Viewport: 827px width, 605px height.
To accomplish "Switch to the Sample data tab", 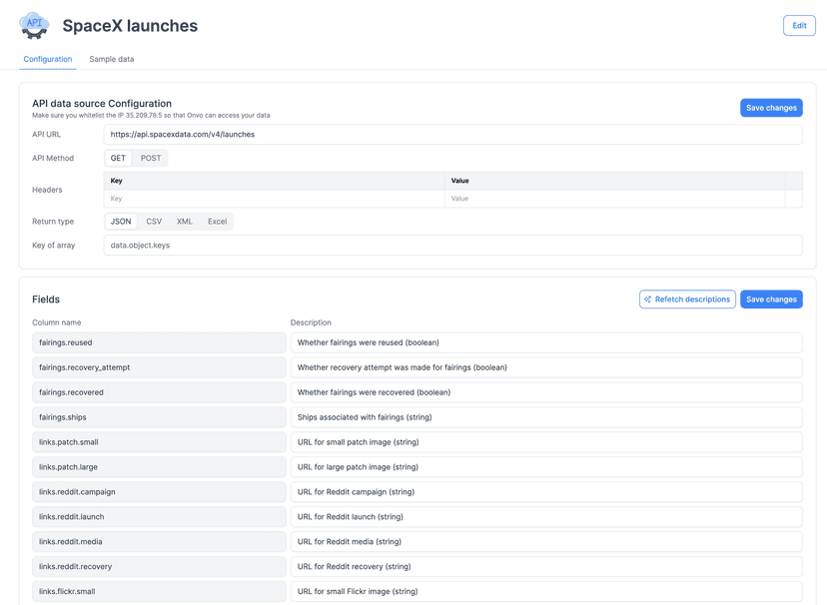I will point(113,59).
